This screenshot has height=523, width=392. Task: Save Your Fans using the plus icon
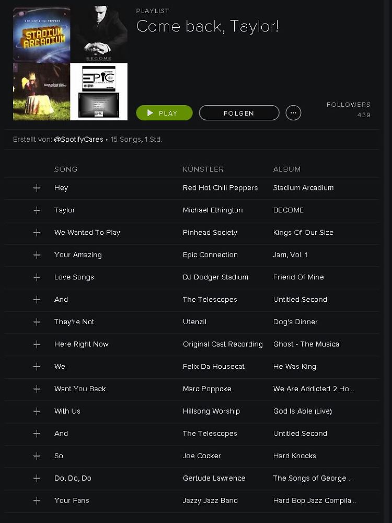tap(37, 501)
